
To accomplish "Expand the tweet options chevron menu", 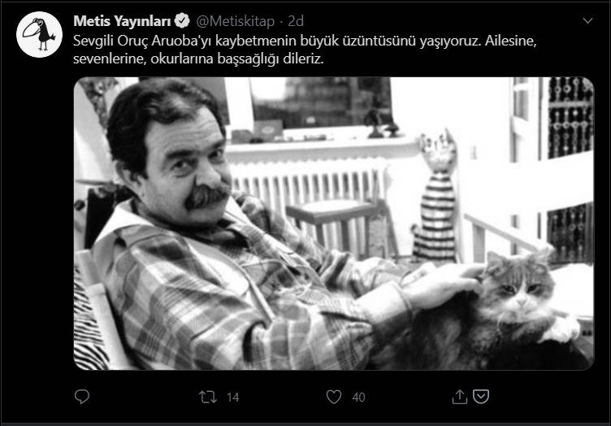I will point(587,20).
